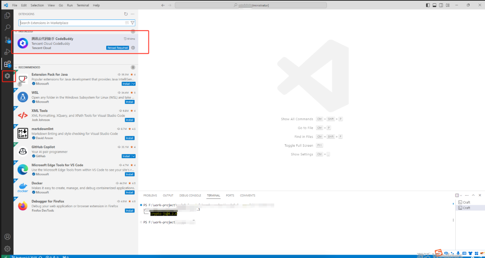
Task: Select the first Craft terminal
Action: click(x=470, y=202)
